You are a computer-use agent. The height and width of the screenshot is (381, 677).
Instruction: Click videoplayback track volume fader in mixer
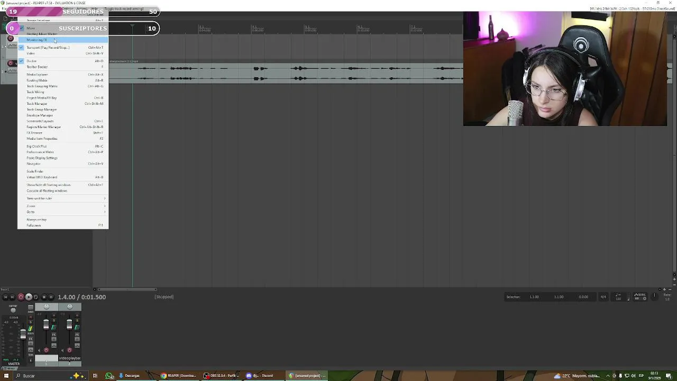[x=69, y=324]
